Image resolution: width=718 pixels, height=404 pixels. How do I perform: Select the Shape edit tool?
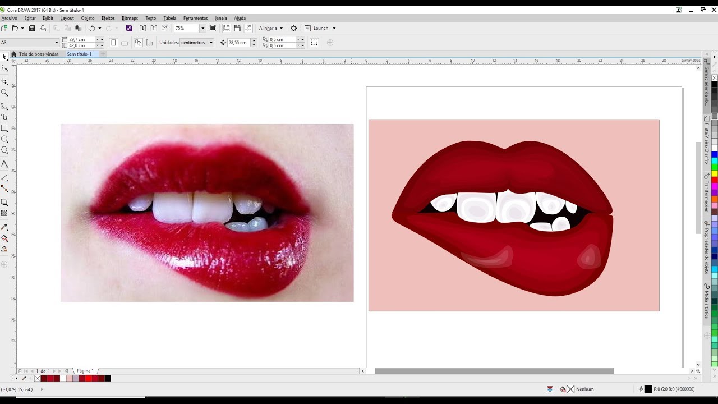(x=4, y=68)
